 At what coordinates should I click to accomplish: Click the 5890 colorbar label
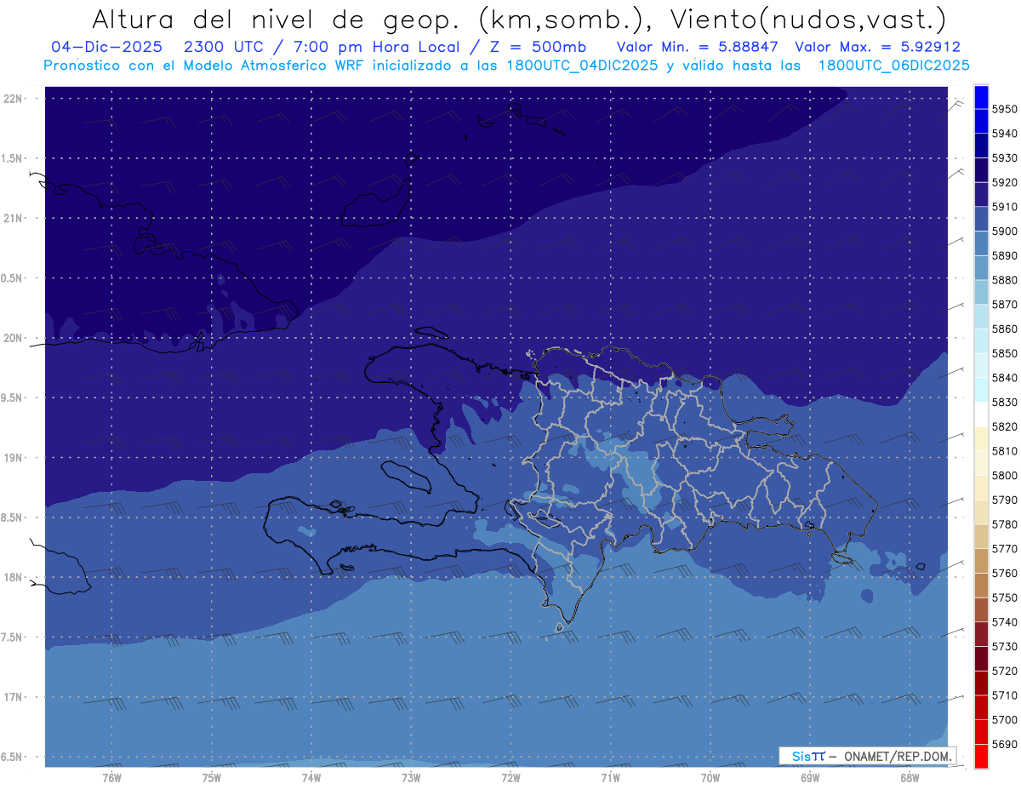(1005, 255)
